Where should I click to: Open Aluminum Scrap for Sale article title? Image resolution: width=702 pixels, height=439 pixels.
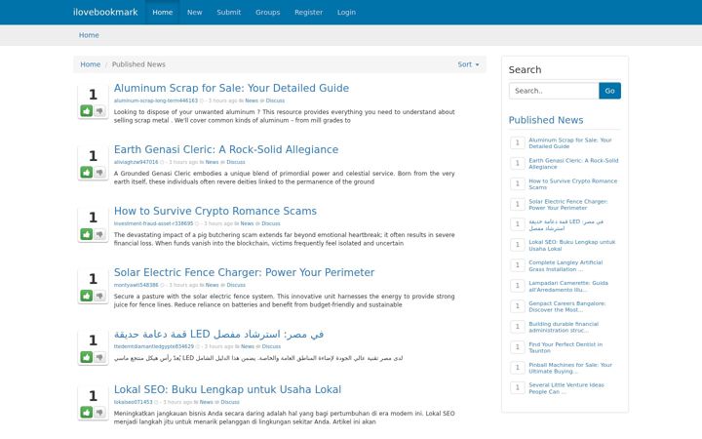coord(231,88)
